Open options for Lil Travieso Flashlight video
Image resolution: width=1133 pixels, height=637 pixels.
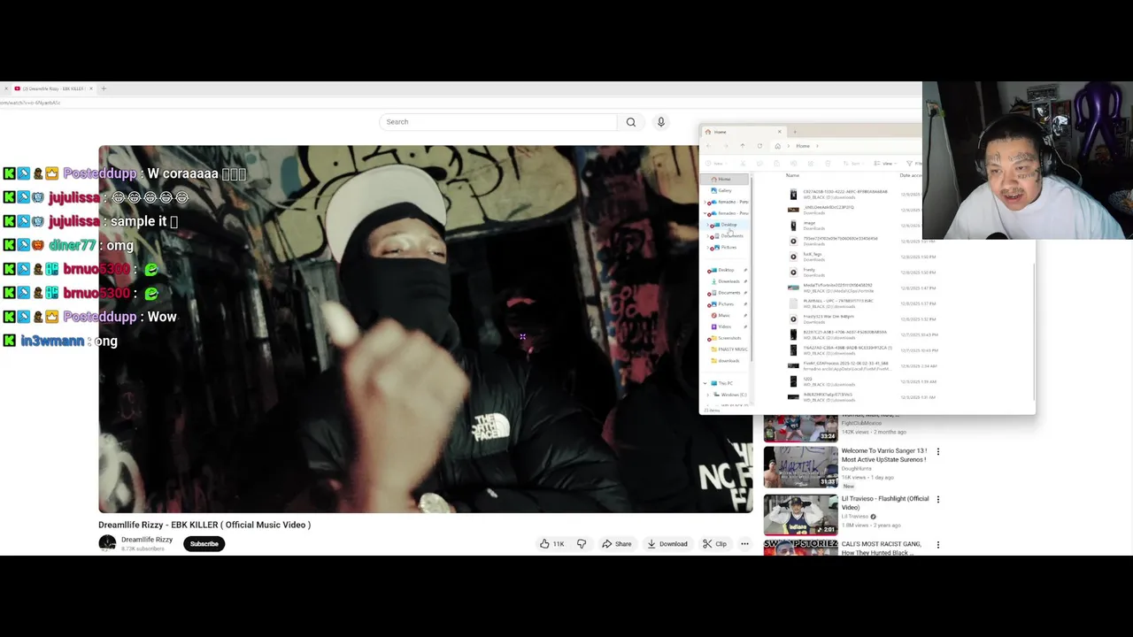point(938,500)
